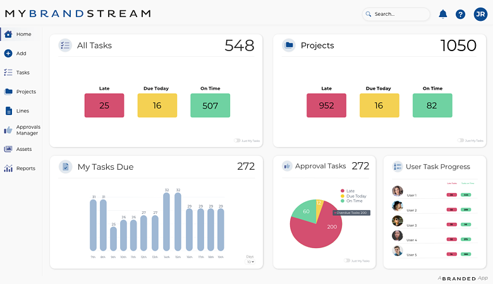
Task: Click the 1050 Projects total
Action: (x=458, y=45)
